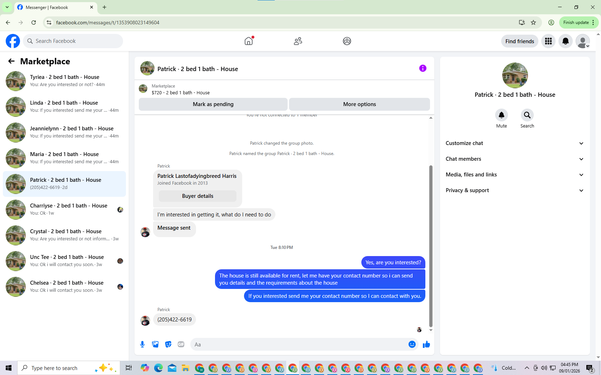Open the Friends icon in top navigation
601x375 pixels.
click(x=298, y=41)
